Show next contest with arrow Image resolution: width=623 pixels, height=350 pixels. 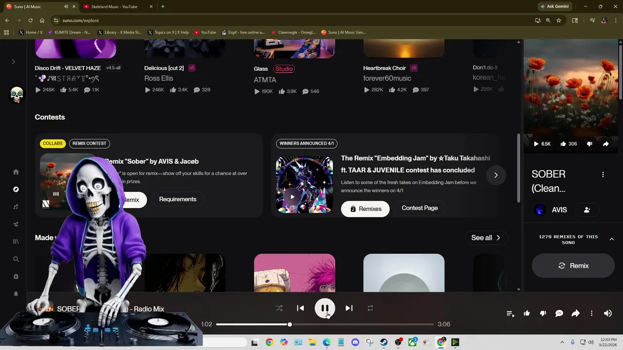pos(495,175)
